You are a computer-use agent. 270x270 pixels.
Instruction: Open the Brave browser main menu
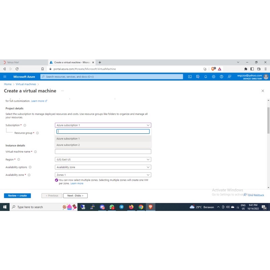point(266,69)
